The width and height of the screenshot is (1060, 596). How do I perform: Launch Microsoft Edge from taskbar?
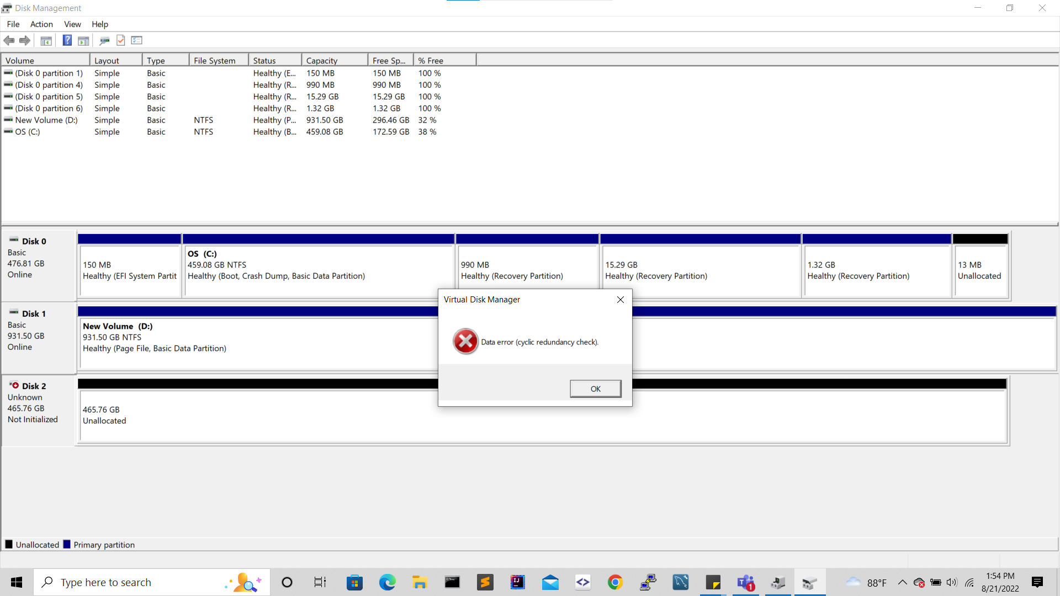click(x=388, y=582)
